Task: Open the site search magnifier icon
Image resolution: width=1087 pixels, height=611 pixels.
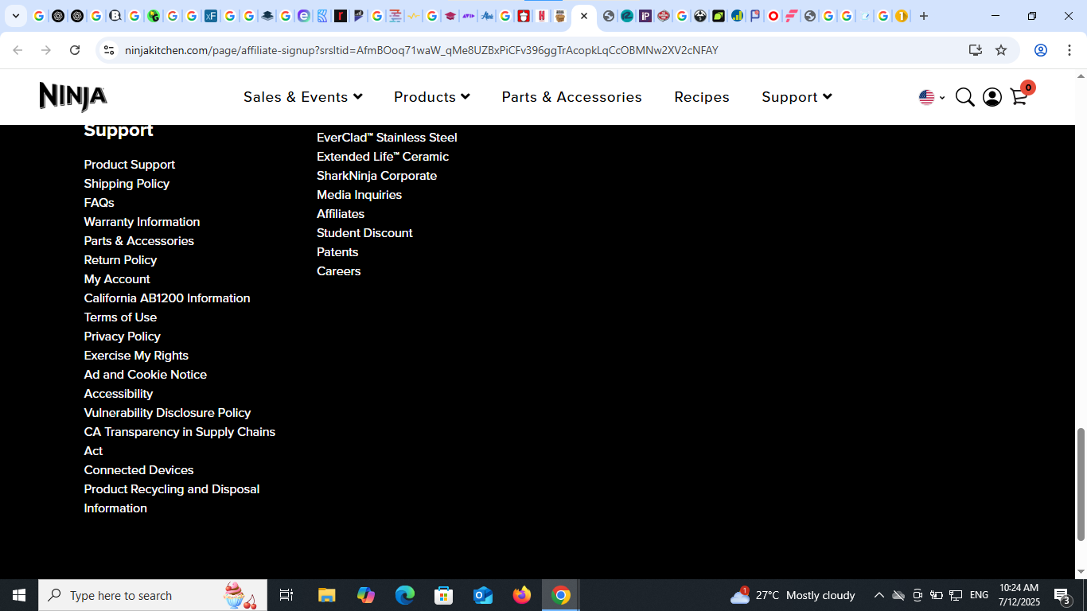Action: click(964, 97)
